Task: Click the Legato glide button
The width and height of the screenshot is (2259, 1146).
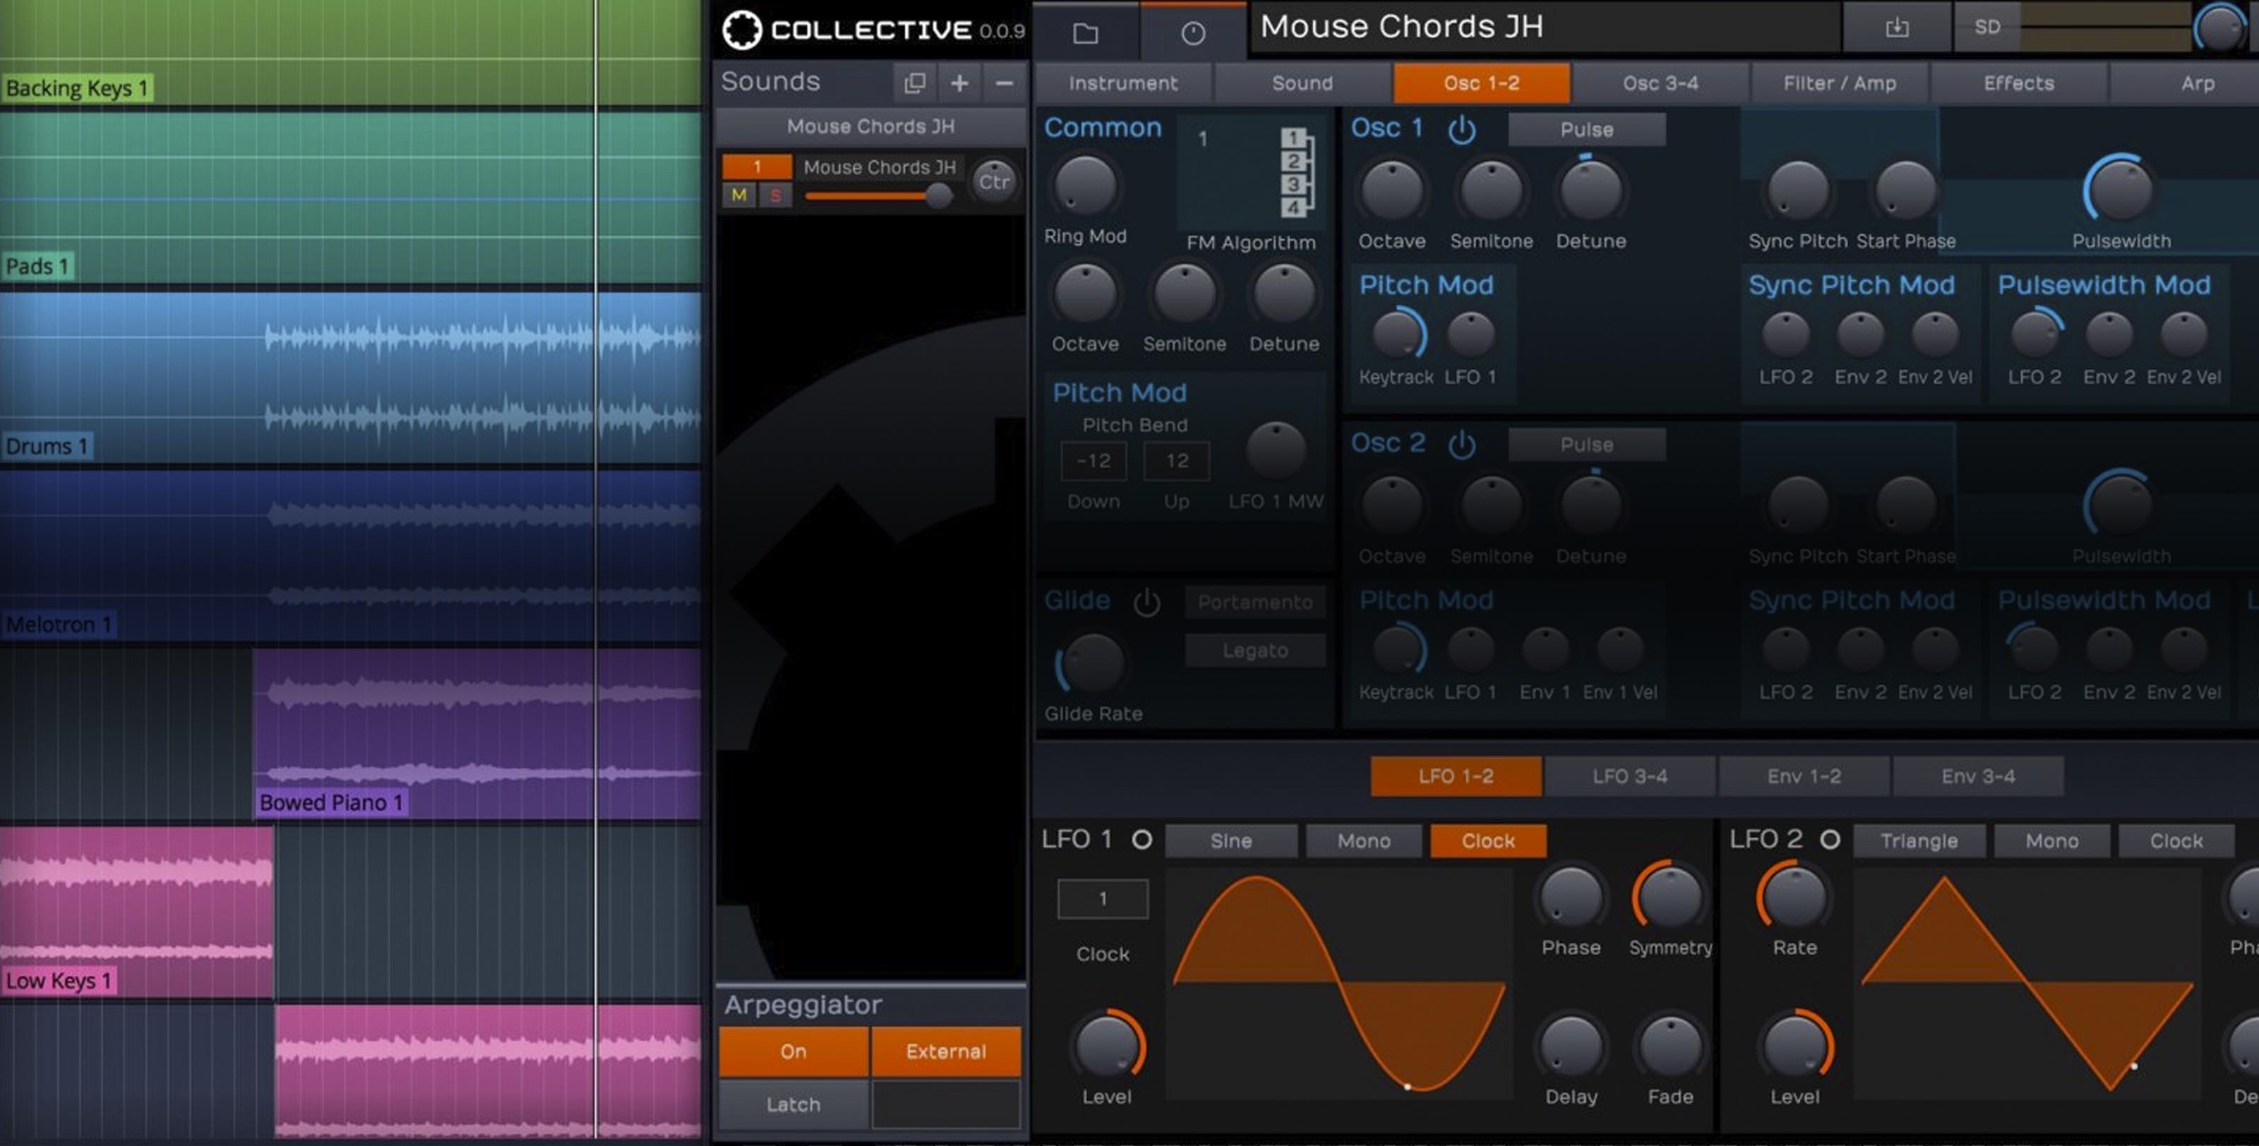Action: pos(1255,650)
